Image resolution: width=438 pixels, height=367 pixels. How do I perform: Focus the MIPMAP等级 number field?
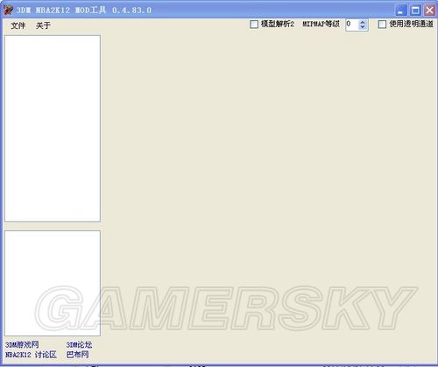(352, 25)
